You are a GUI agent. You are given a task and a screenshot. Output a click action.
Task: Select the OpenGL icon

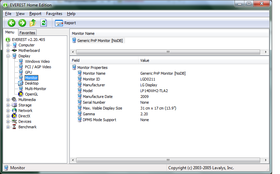(21, 94)
